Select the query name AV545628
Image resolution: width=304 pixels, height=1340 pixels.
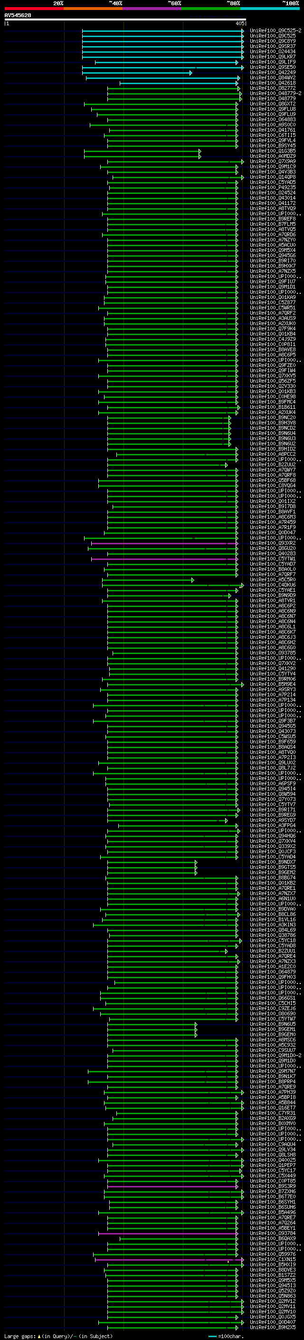coord(18,16)
